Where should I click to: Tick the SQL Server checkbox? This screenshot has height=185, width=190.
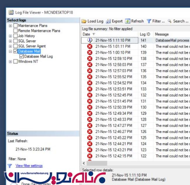(x=15, y=41)
